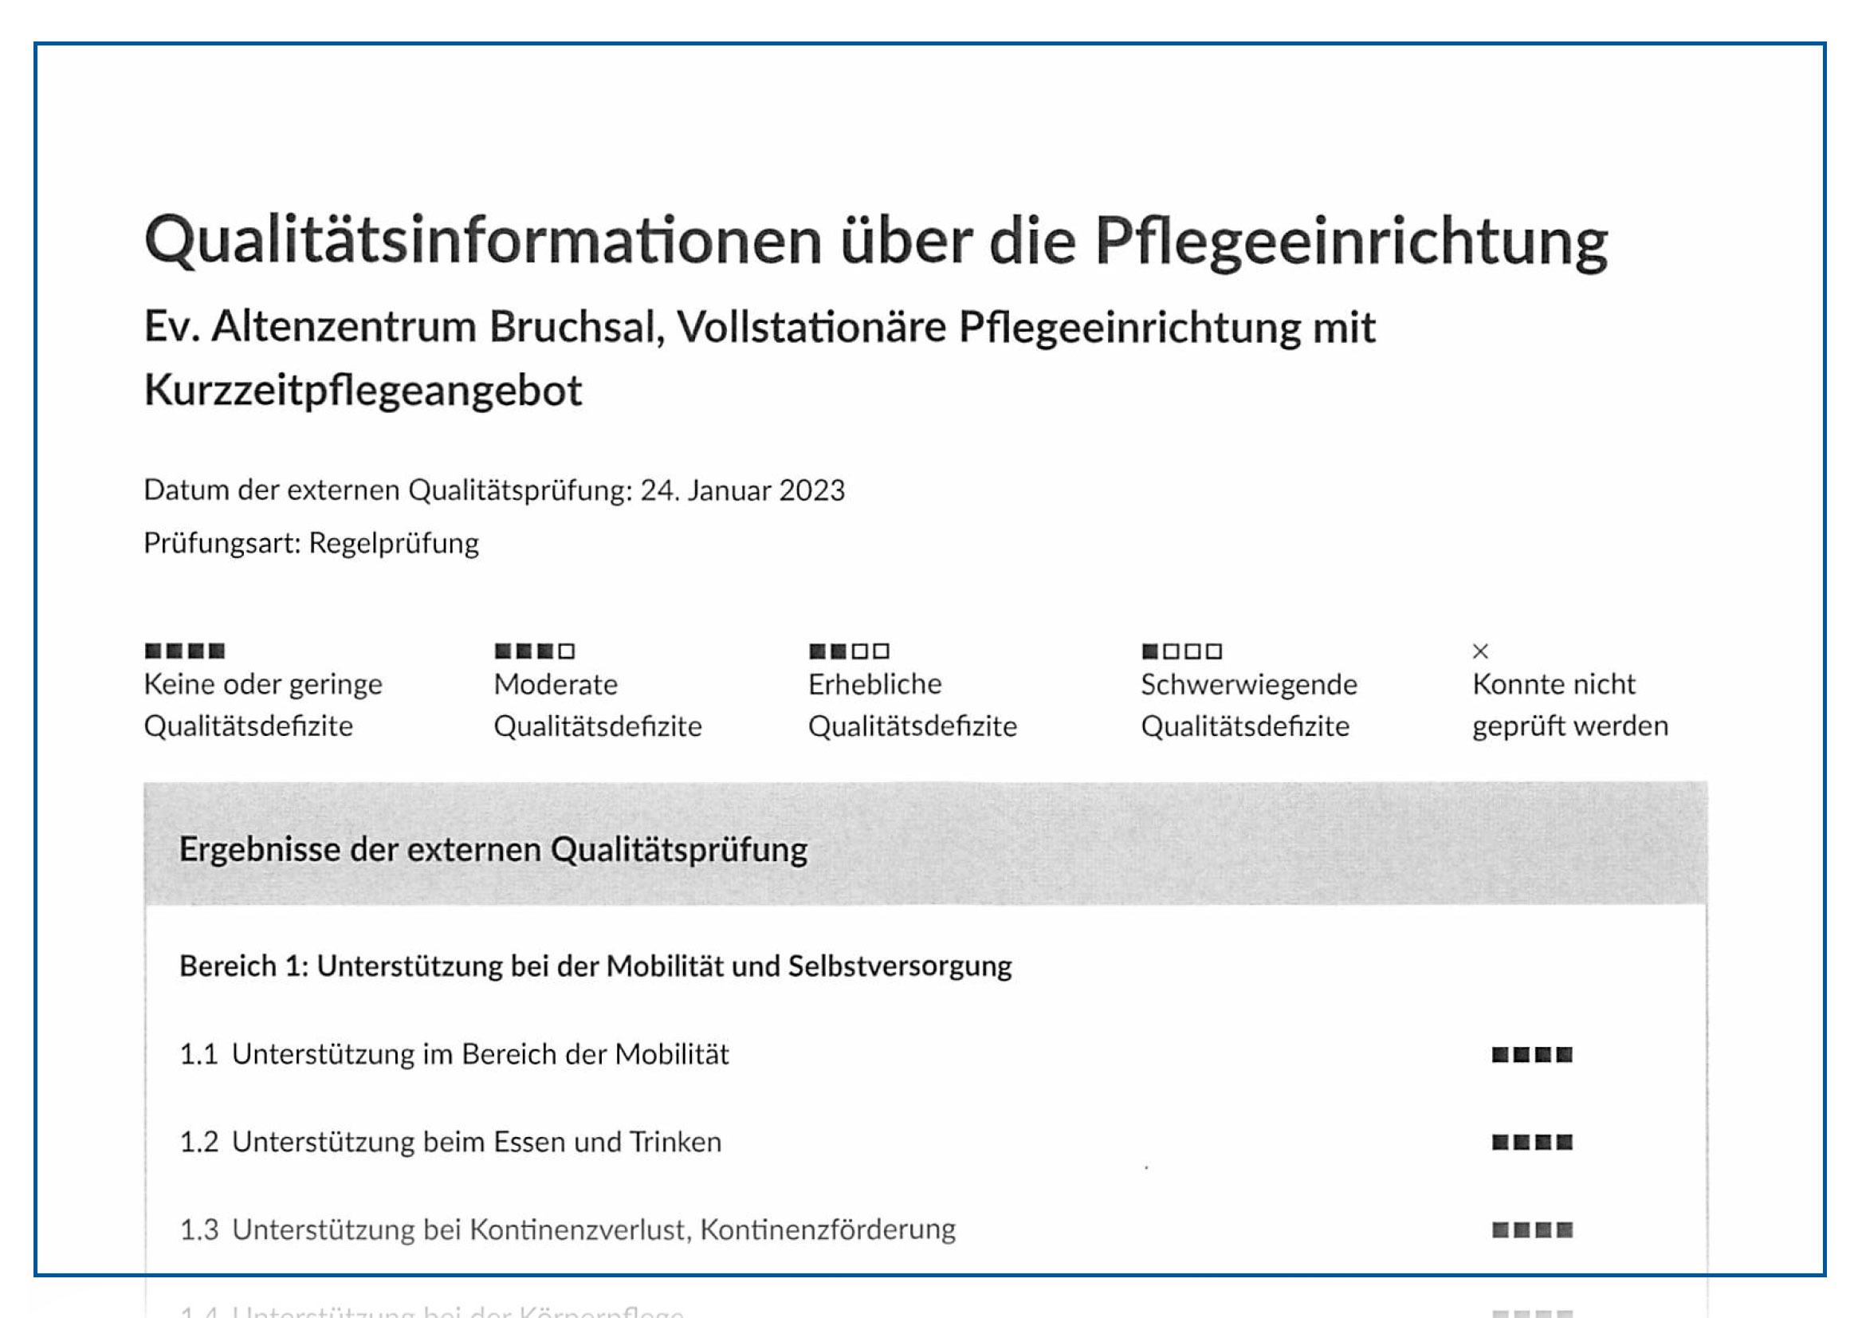This screenshot has height=1318, width=1862.
Task: Click the line 'Prüfungsart: Regelprüfung'
Action: pyautogui.click(x=312, y=544)
